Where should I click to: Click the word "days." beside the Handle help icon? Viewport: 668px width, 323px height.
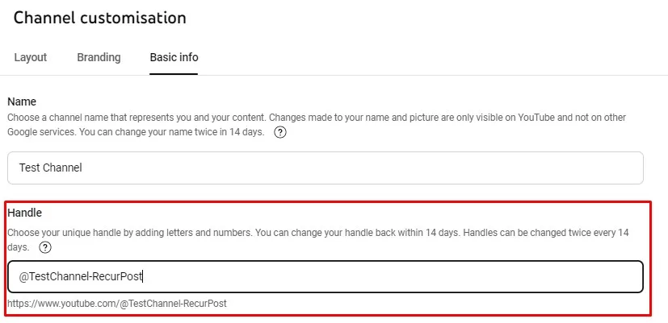19,247
